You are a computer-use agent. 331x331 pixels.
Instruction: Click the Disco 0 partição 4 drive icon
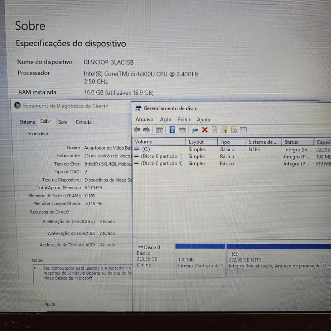click(x=137, y=164)
